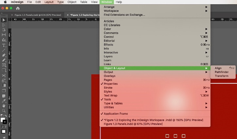Viewport: 237px width, 139px height.
Task: Toggle formatting affects container
Action: point(2,127)
